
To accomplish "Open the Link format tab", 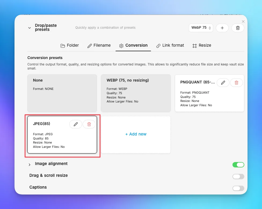I will [170, 45].
